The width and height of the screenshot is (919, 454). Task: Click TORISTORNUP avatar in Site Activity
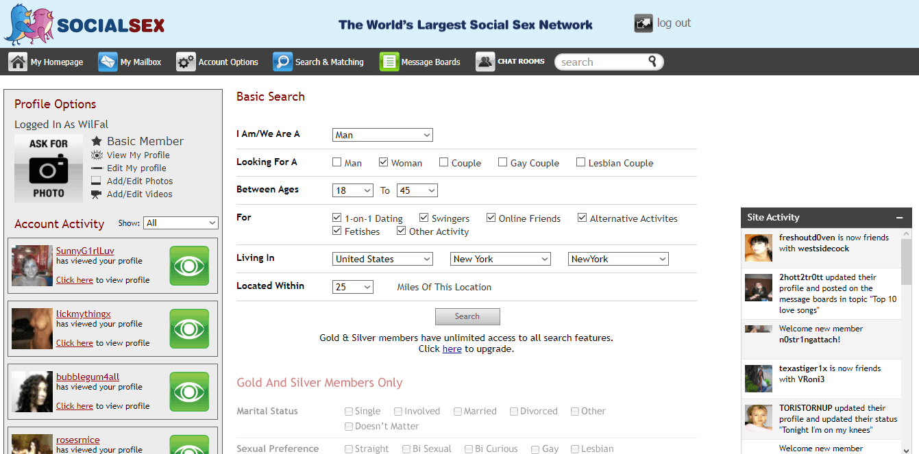759,418
